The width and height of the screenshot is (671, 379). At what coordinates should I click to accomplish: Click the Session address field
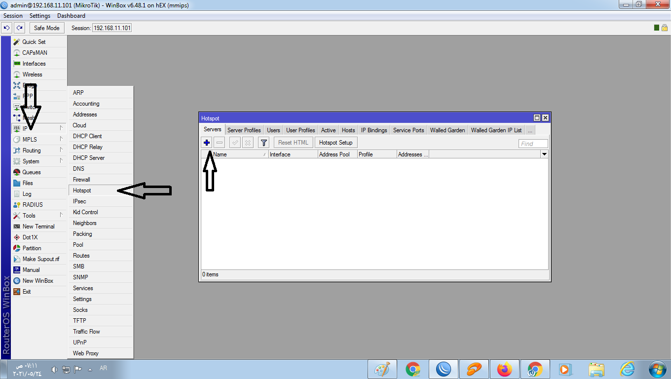point(112,28)
